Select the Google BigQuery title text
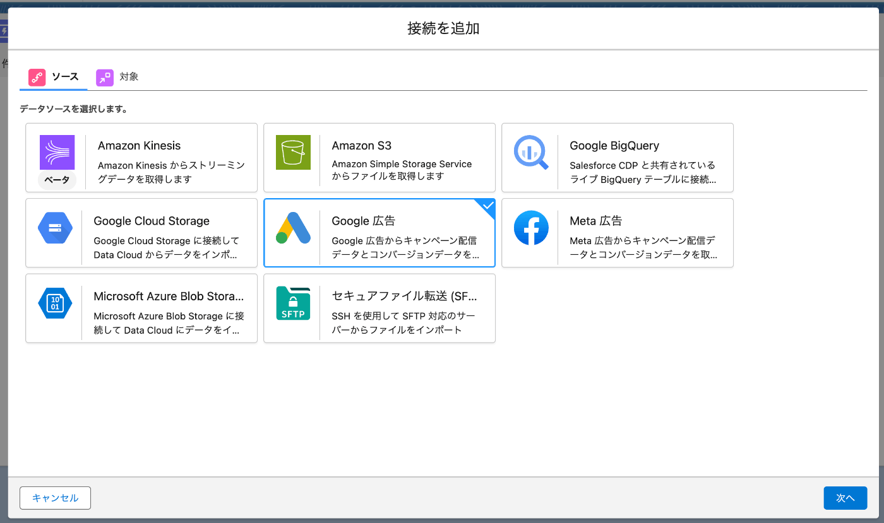The height and width of the screenshot is (523, 884). (x=614, y=146)
